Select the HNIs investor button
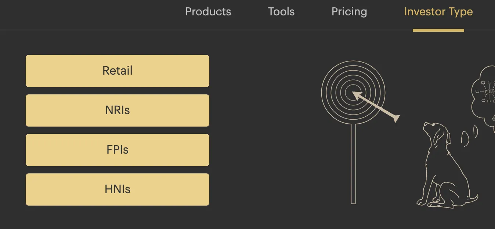495x229 pixels. pos(118,189)
